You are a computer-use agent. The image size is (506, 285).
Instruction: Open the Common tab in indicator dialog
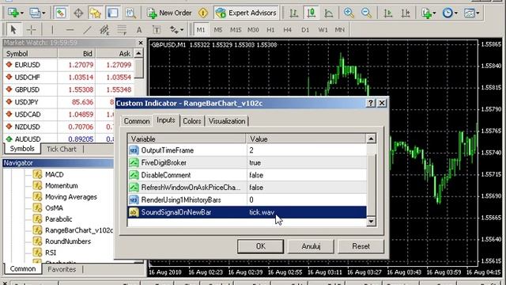(x=137, y=121)
